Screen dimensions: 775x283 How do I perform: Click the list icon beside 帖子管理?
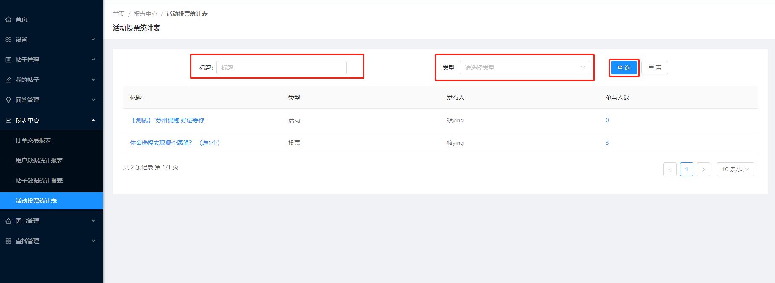(x=8, y=60)
